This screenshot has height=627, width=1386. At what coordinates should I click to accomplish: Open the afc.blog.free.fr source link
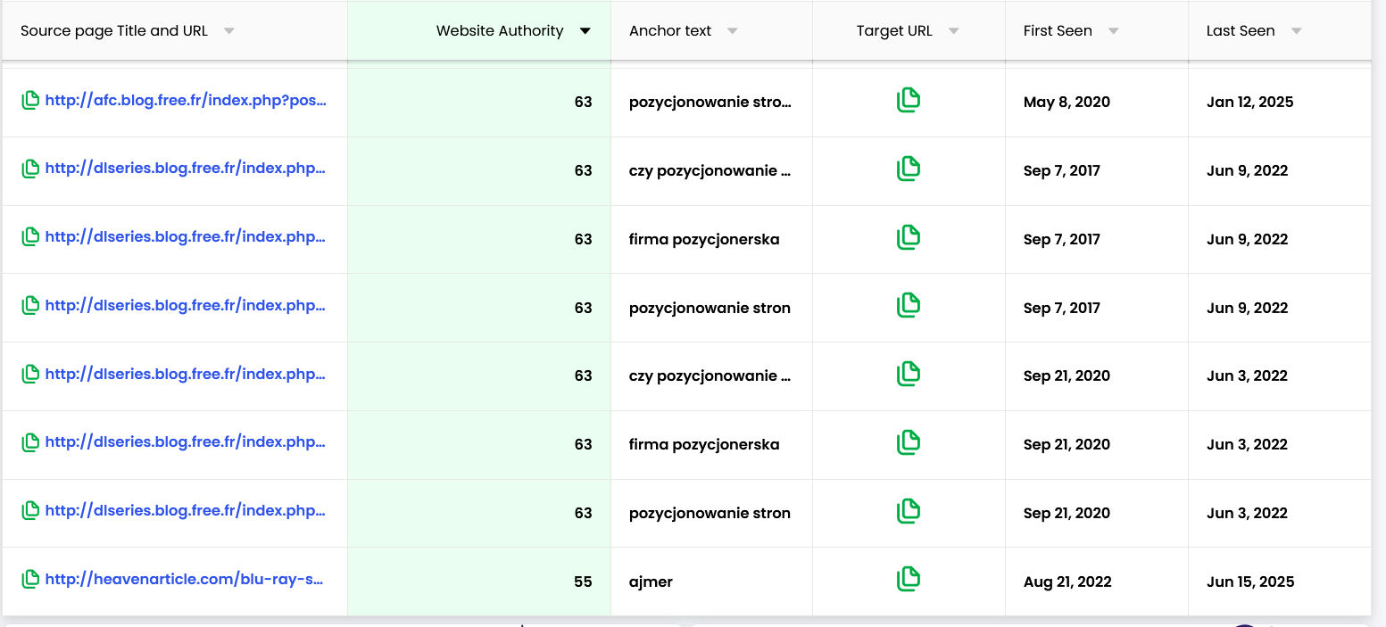coord(186,101)
